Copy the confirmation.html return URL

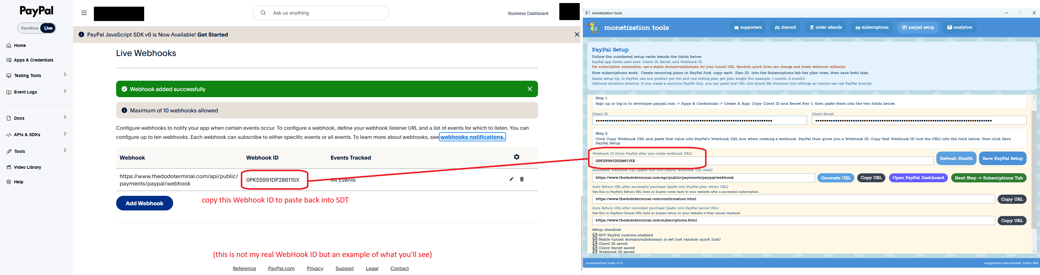1012,199
